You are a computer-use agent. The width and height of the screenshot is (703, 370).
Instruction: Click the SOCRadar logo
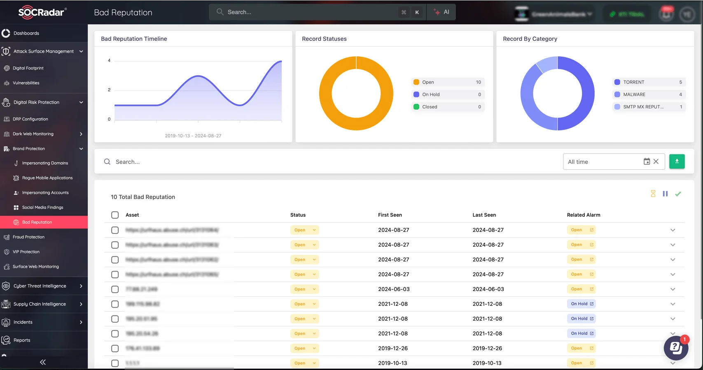coord(42,12)
